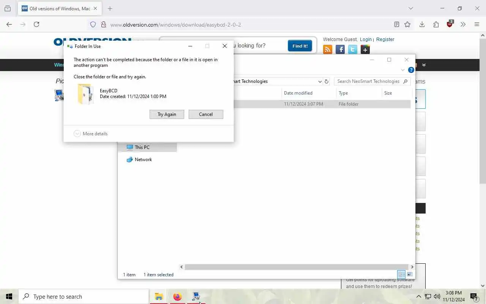Open uBlock Origin extension icon

pyautogui.click(x=450, y=24)
